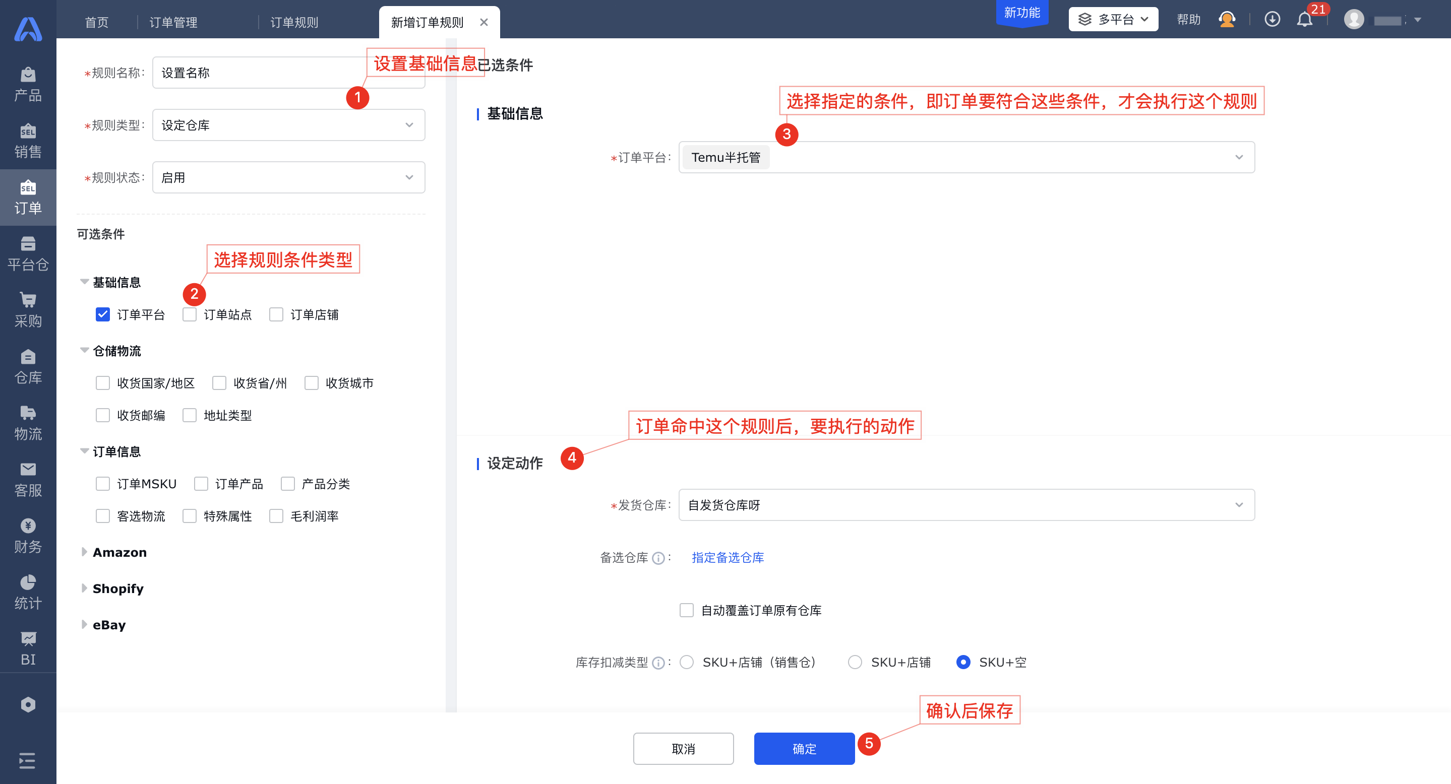Check the 订单店铺 condition
The image size is (1451, 784).
276,314
